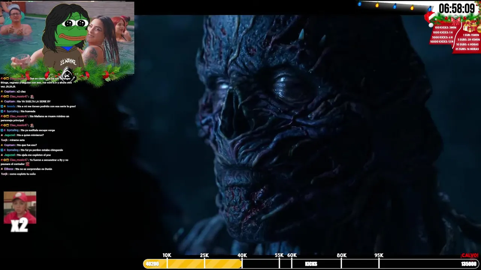Click the 25K goal marker
Image resolution: width=481 pixels, height=270 pixels.
204,255
